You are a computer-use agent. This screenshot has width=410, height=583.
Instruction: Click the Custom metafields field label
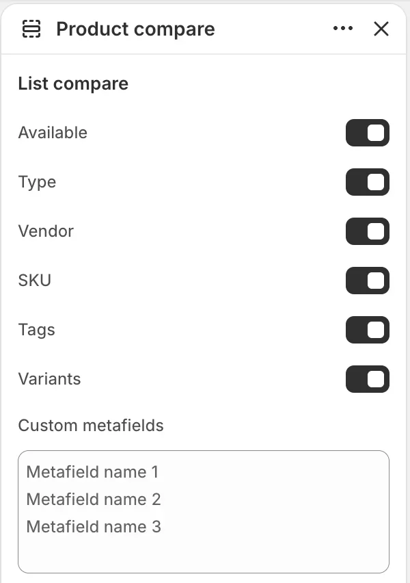pos(91,426)
